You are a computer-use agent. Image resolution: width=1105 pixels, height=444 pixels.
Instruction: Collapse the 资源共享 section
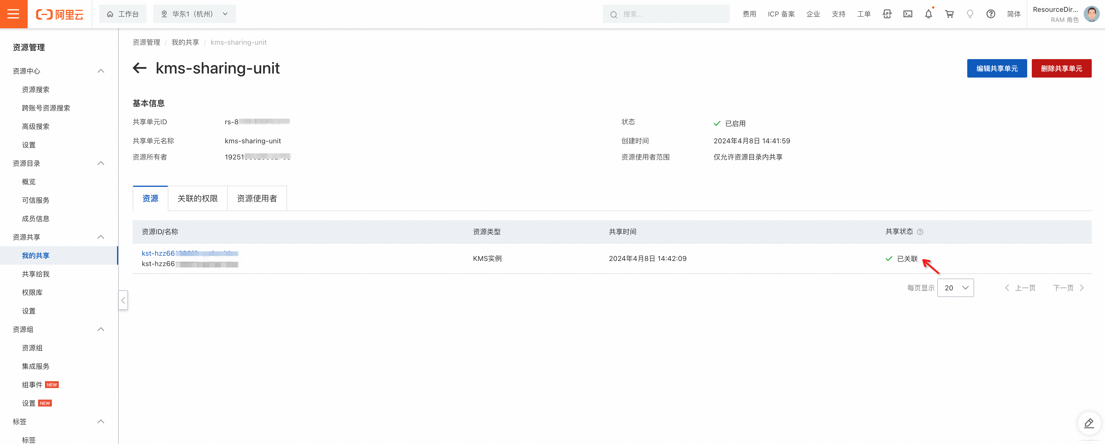101,237
